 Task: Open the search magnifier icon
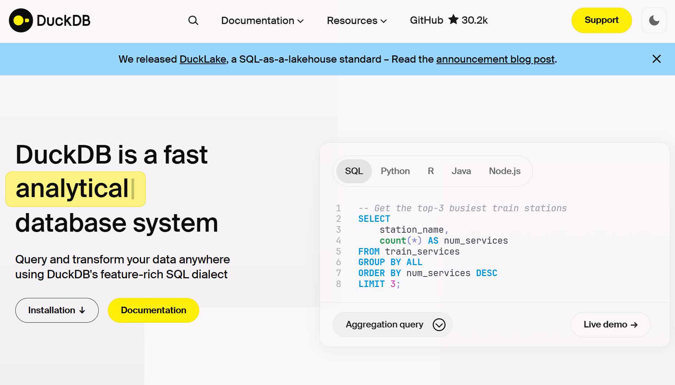point(193,20)
